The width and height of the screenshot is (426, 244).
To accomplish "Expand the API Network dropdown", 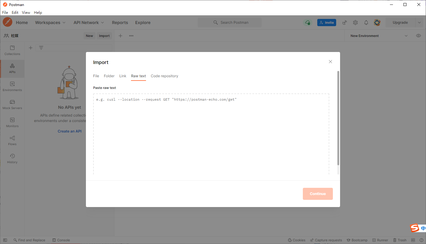I will [89, 23].
